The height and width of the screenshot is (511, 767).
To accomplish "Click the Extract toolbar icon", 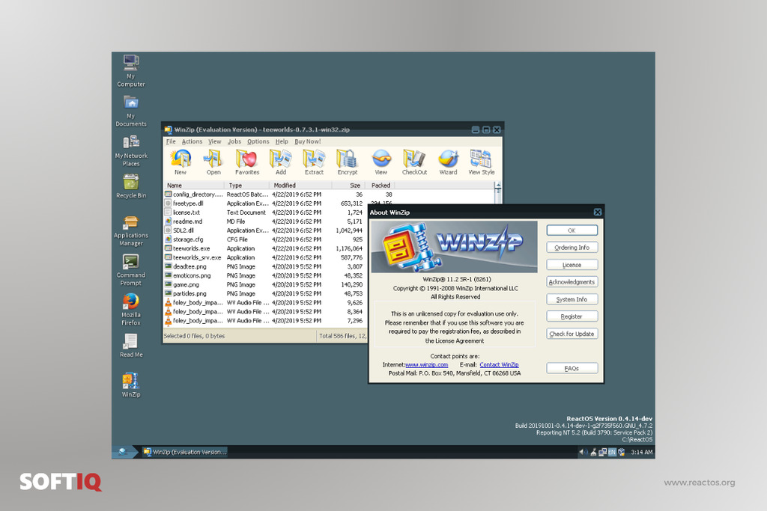I will (x=314, y=162).
